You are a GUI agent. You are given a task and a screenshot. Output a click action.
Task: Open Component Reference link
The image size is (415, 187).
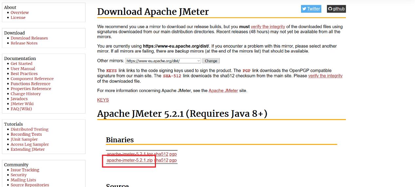32,79
